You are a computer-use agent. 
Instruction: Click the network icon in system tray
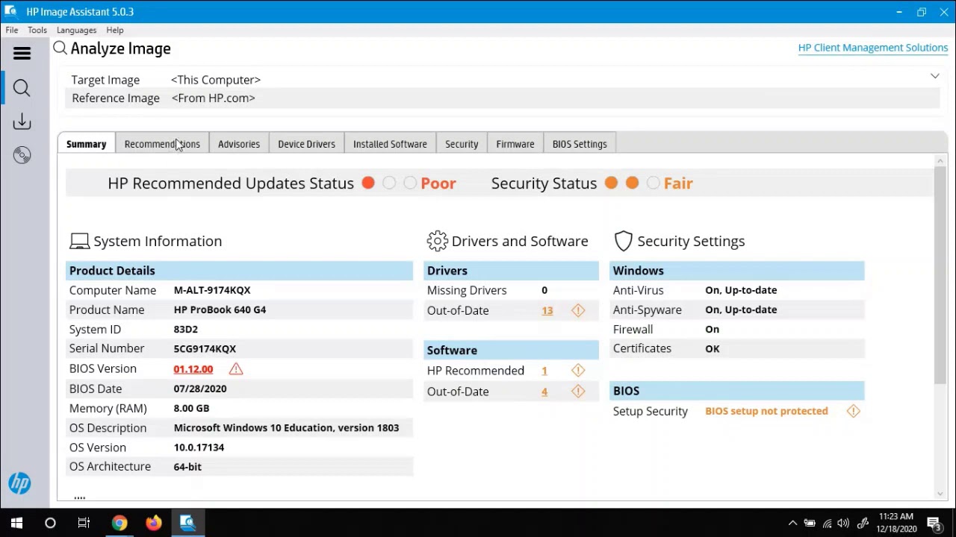827,524
